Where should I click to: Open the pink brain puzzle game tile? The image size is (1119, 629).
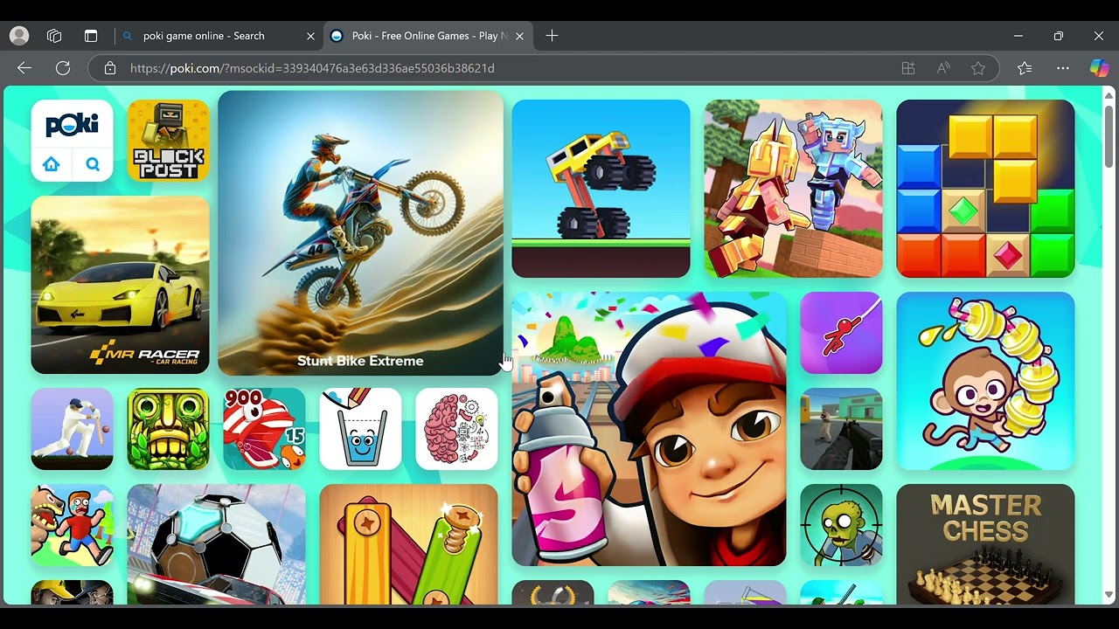[x=456, y=429]
